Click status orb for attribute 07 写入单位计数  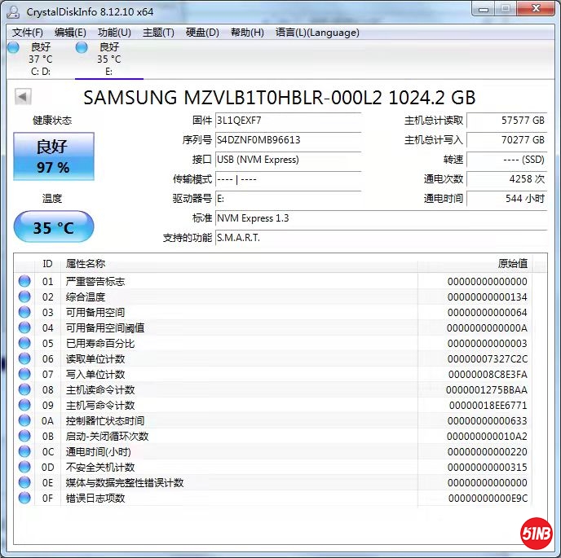24,374
